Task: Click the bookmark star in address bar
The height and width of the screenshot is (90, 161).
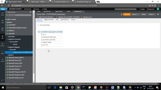Action: pos(155,5)
